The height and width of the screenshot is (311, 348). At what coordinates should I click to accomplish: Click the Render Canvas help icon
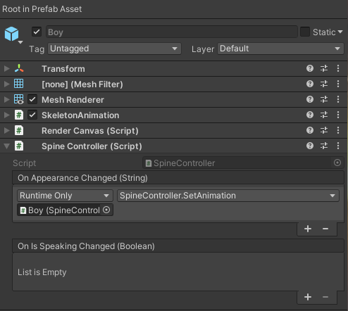click(x=310, y=130)
